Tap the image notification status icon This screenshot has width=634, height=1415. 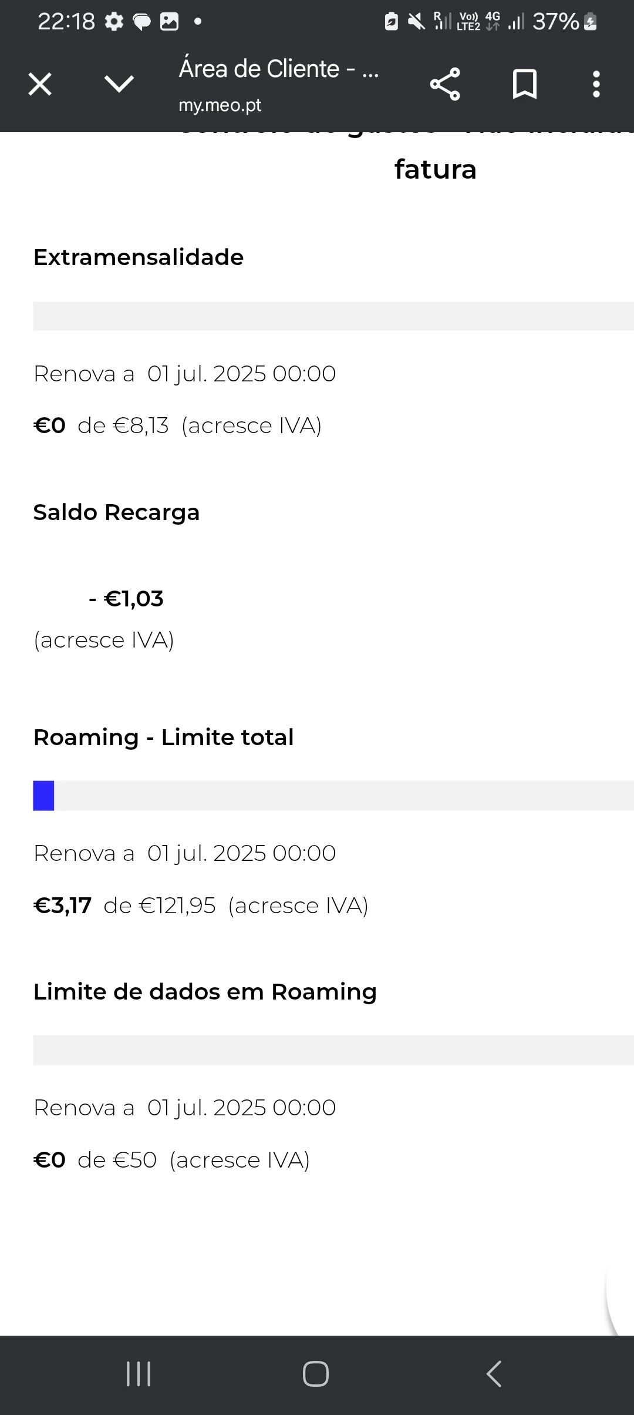(169, 22)
